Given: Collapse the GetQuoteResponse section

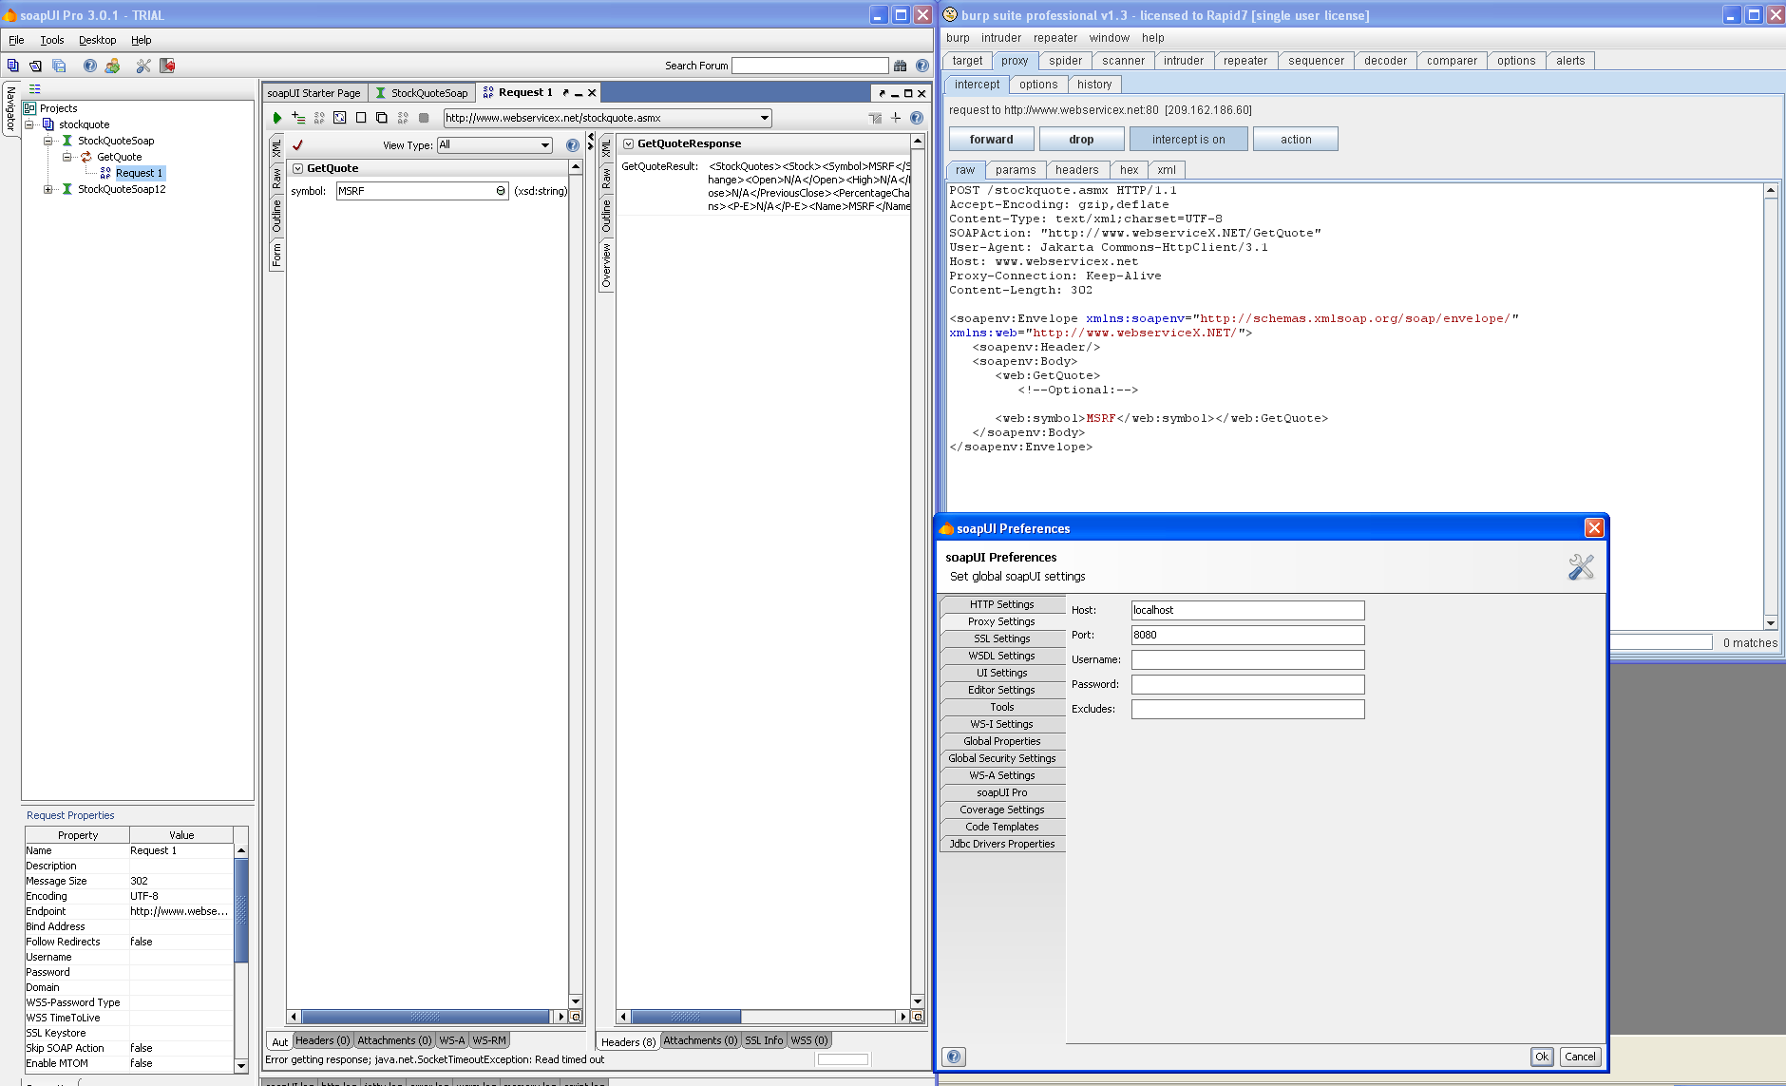Looking at the screenshot, I should [x=628, y=143].
